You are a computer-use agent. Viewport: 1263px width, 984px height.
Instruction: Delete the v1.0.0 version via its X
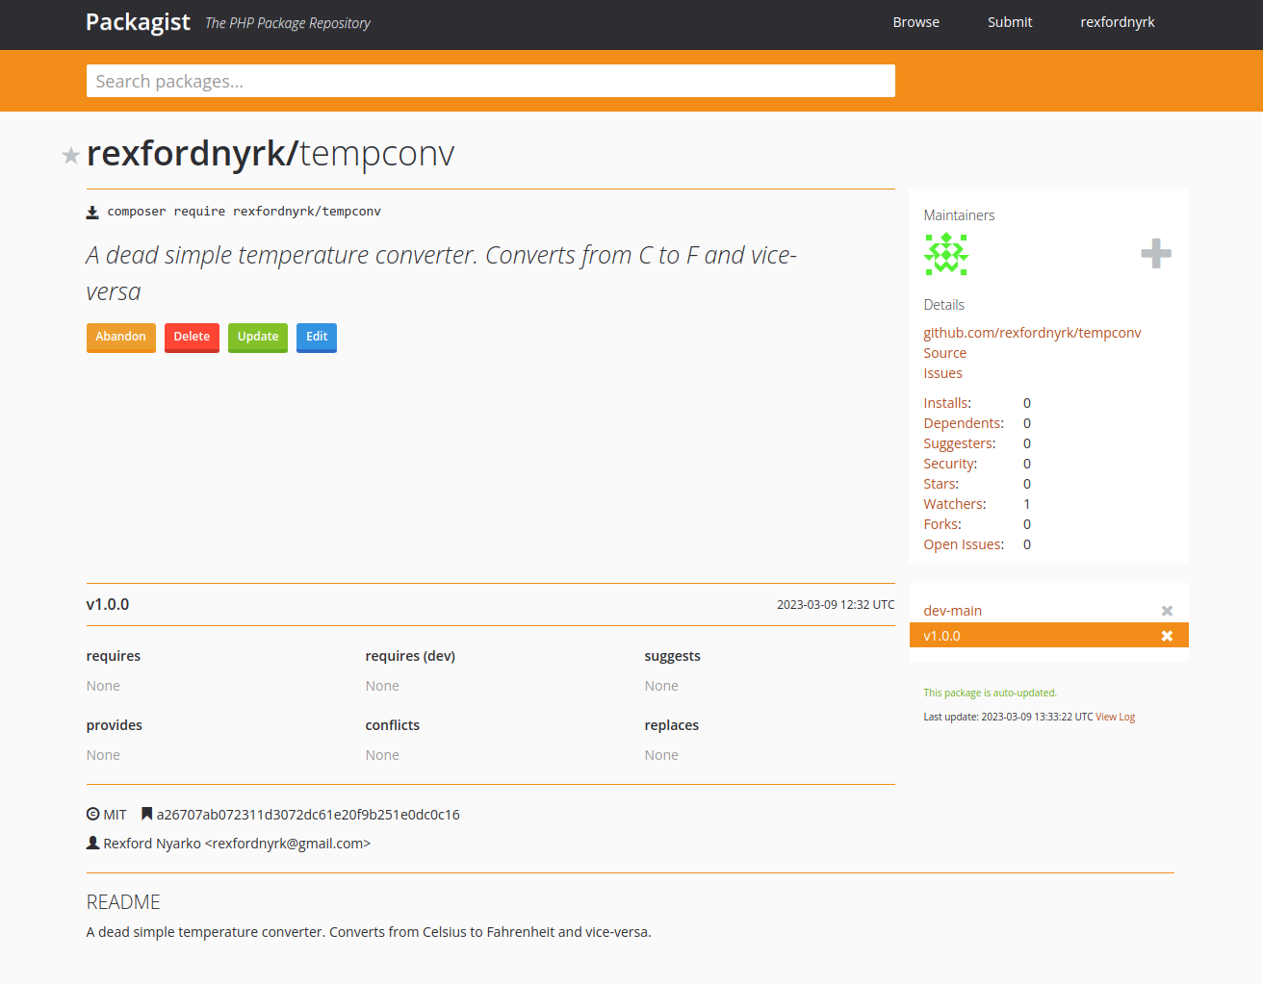1167,636
